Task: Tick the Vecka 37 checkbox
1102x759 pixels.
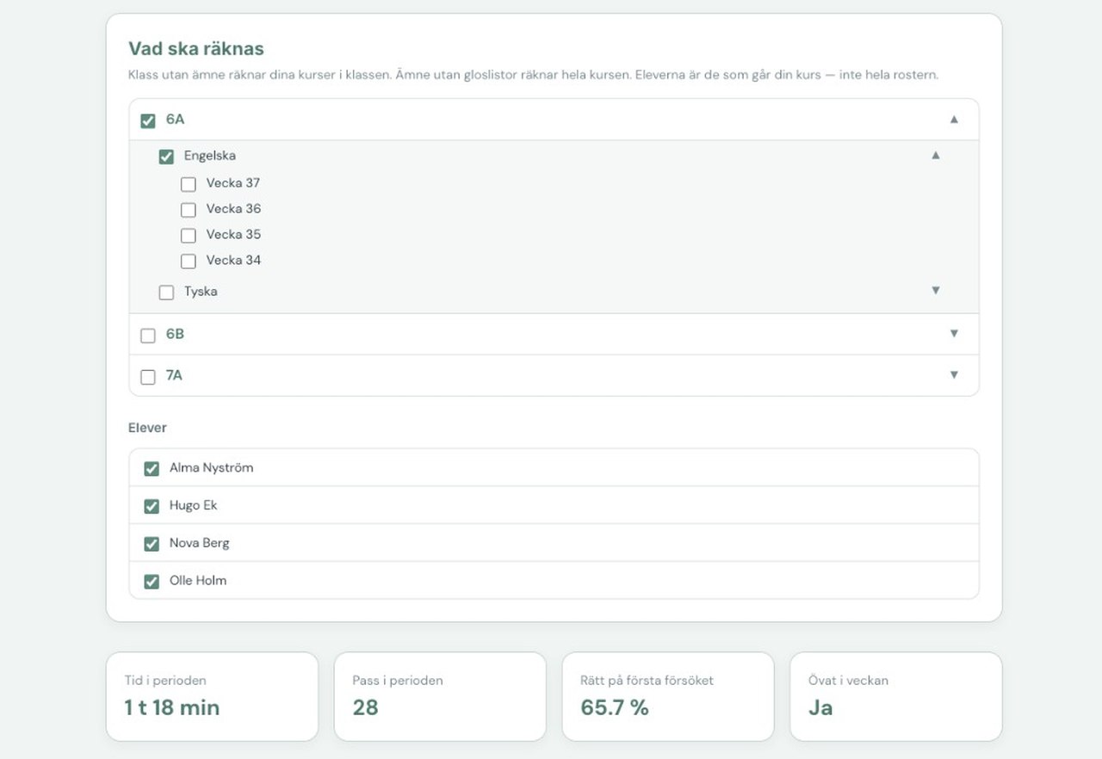Action: point(189,184)
